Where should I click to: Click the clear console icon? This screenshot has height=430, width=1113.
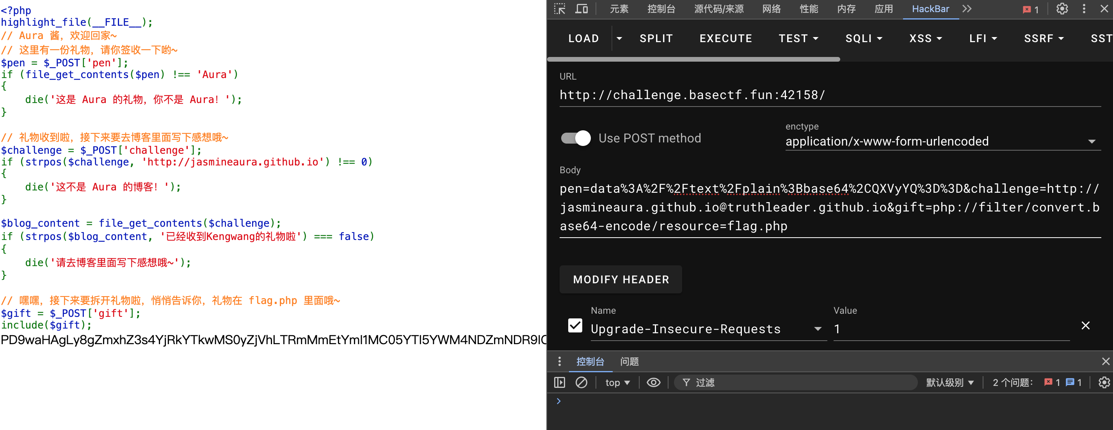(581, 382)
